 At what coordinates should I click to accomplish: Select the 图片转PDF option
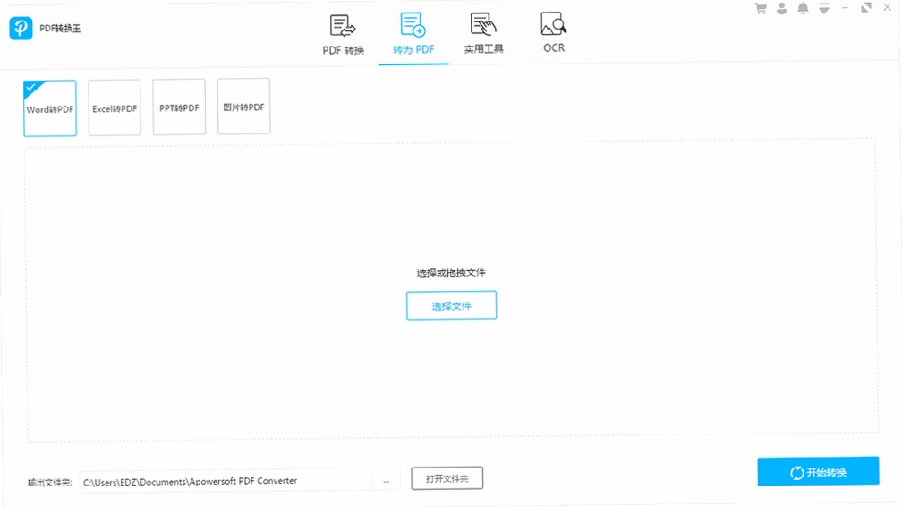tap(244, 107)
